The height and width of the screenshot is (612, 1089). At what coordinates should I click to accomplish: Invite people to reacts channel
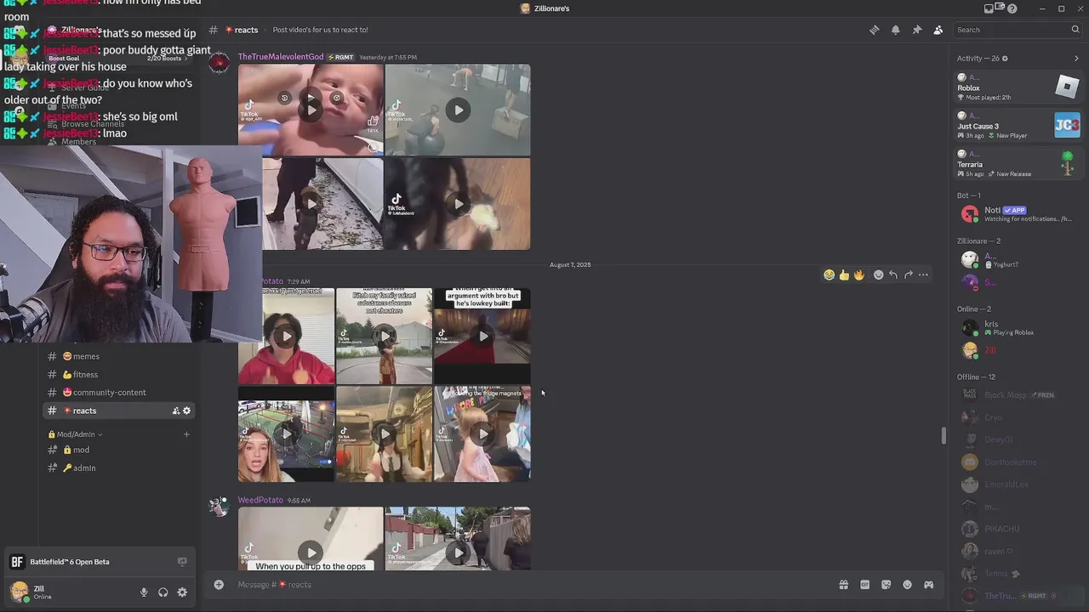click(x=176, y=411)
